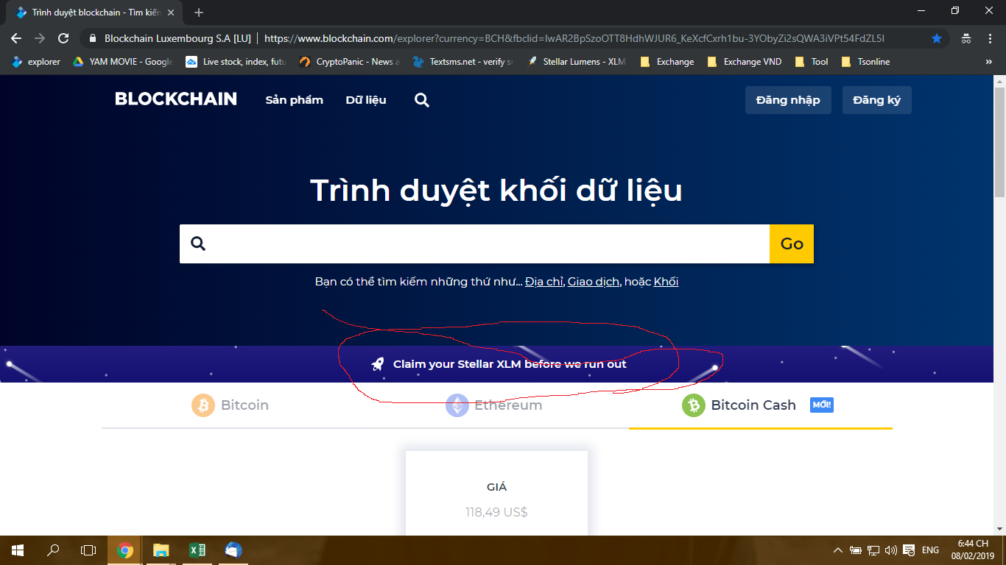This screenshot has width=1006, height=565.
Task: Go forward in browser history
Action: [40, 38]
